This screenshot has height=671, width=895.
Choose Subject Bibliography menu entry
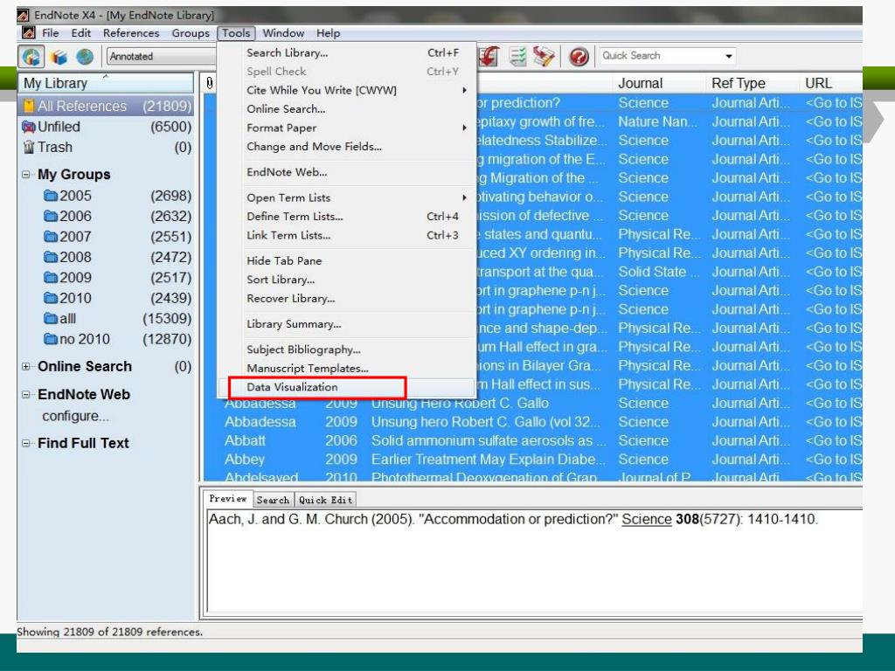(346, 349)
